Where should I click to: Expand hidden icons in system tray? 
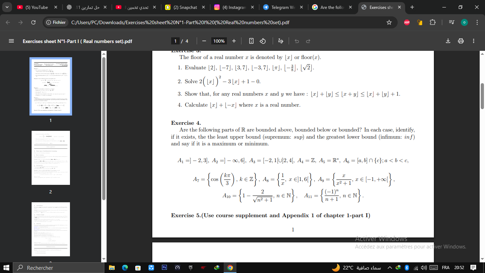coord(389,268)
